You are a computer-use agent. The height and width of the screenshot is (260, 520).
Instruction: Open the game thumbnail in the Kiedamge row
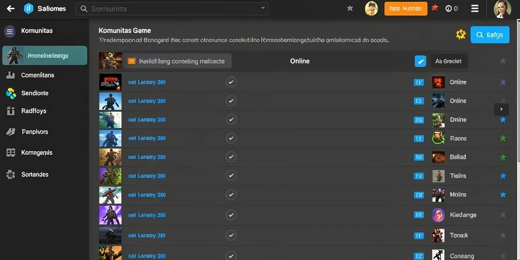click(x=110, y=215)
